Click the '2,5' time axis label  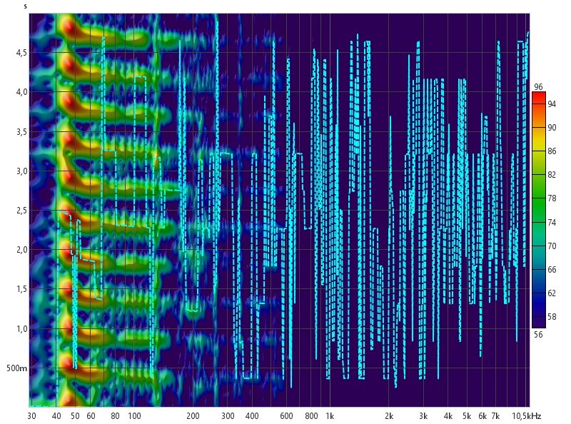tap(21, 210)
